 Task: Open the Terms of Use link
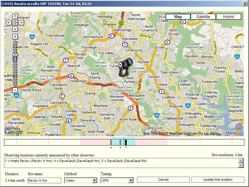click(x=233, y=134)
